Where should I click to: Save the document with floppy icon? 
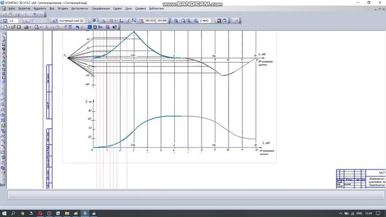pos(19,27)
